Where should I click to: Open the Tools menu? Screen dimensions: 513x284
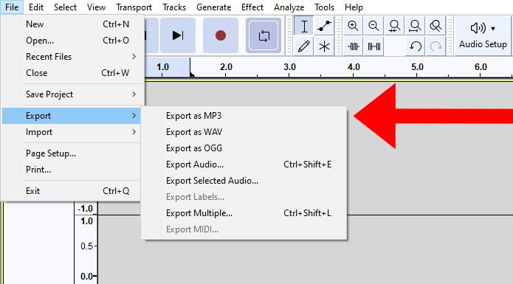(324, 7)
